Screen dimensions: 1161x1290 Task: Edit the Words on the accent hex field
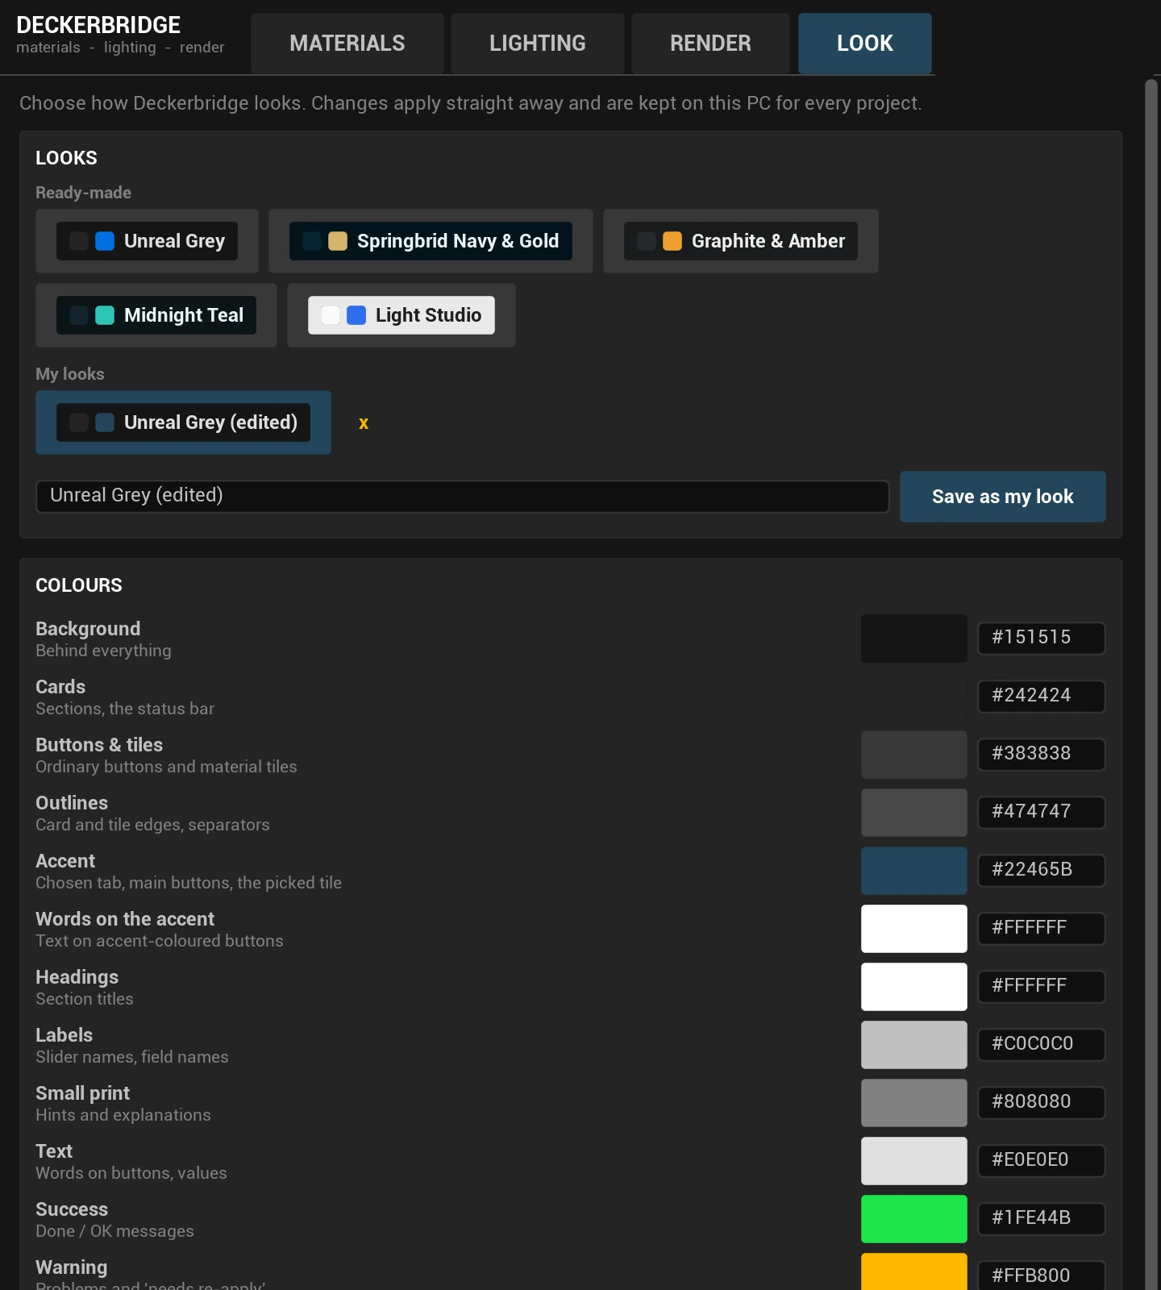pyautogui.click(x=1041, y=928)
